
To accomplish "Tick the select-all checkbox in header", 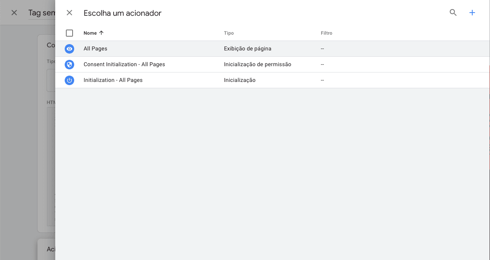I will click(x=69, y=33).
